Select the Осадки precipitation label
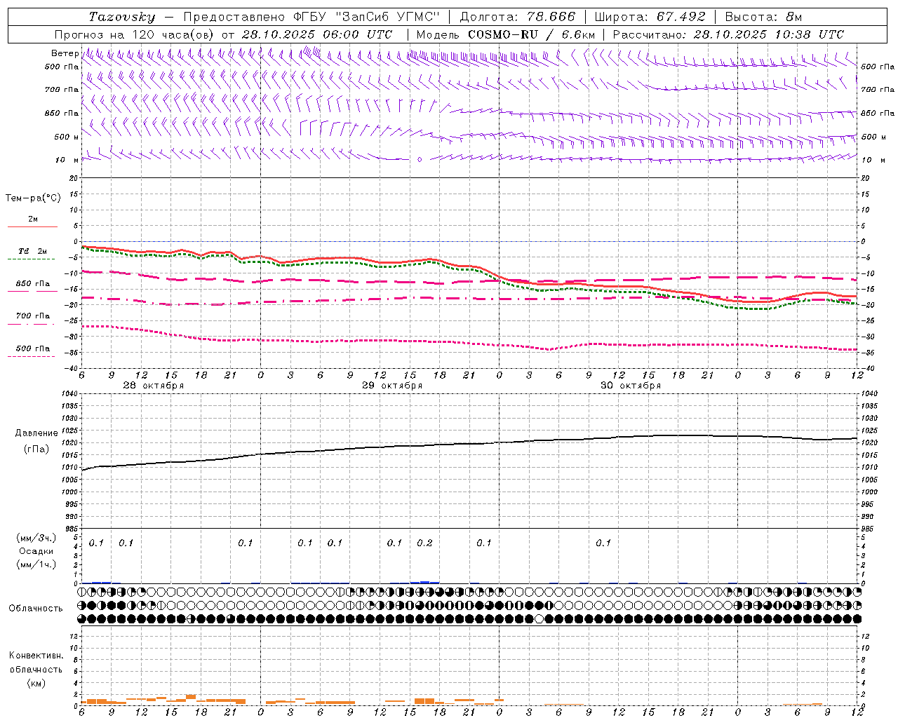This screenshot has width=898, height=718. pos(36,551)
